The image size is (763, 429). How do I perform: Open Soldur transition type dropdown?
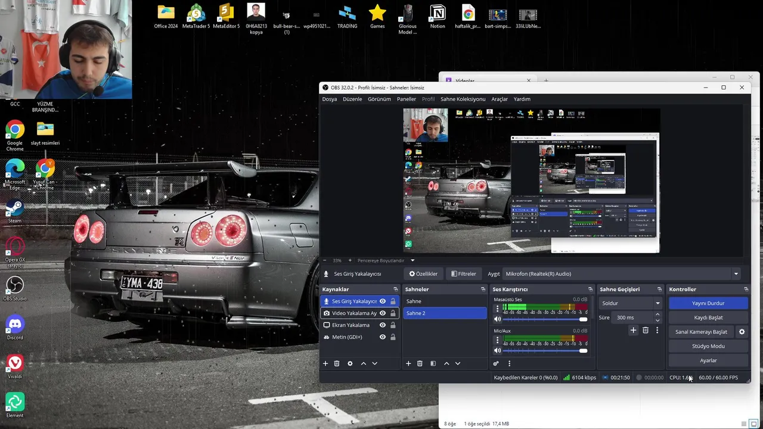(631, 303)
